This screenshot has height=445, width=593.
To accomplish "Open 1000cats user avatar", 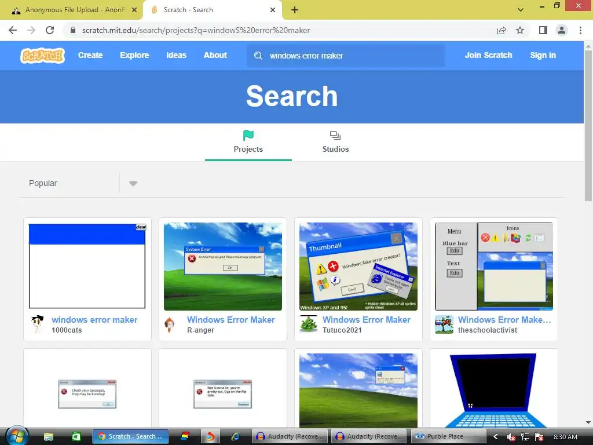I will (37, 324).
